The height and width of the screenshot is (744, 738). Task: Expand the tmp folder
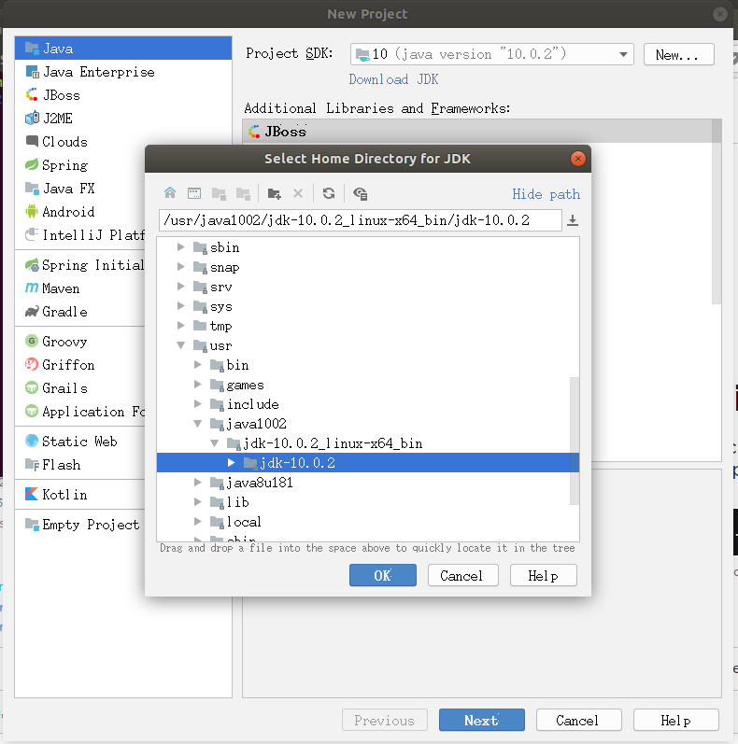[x=180, y=326]
